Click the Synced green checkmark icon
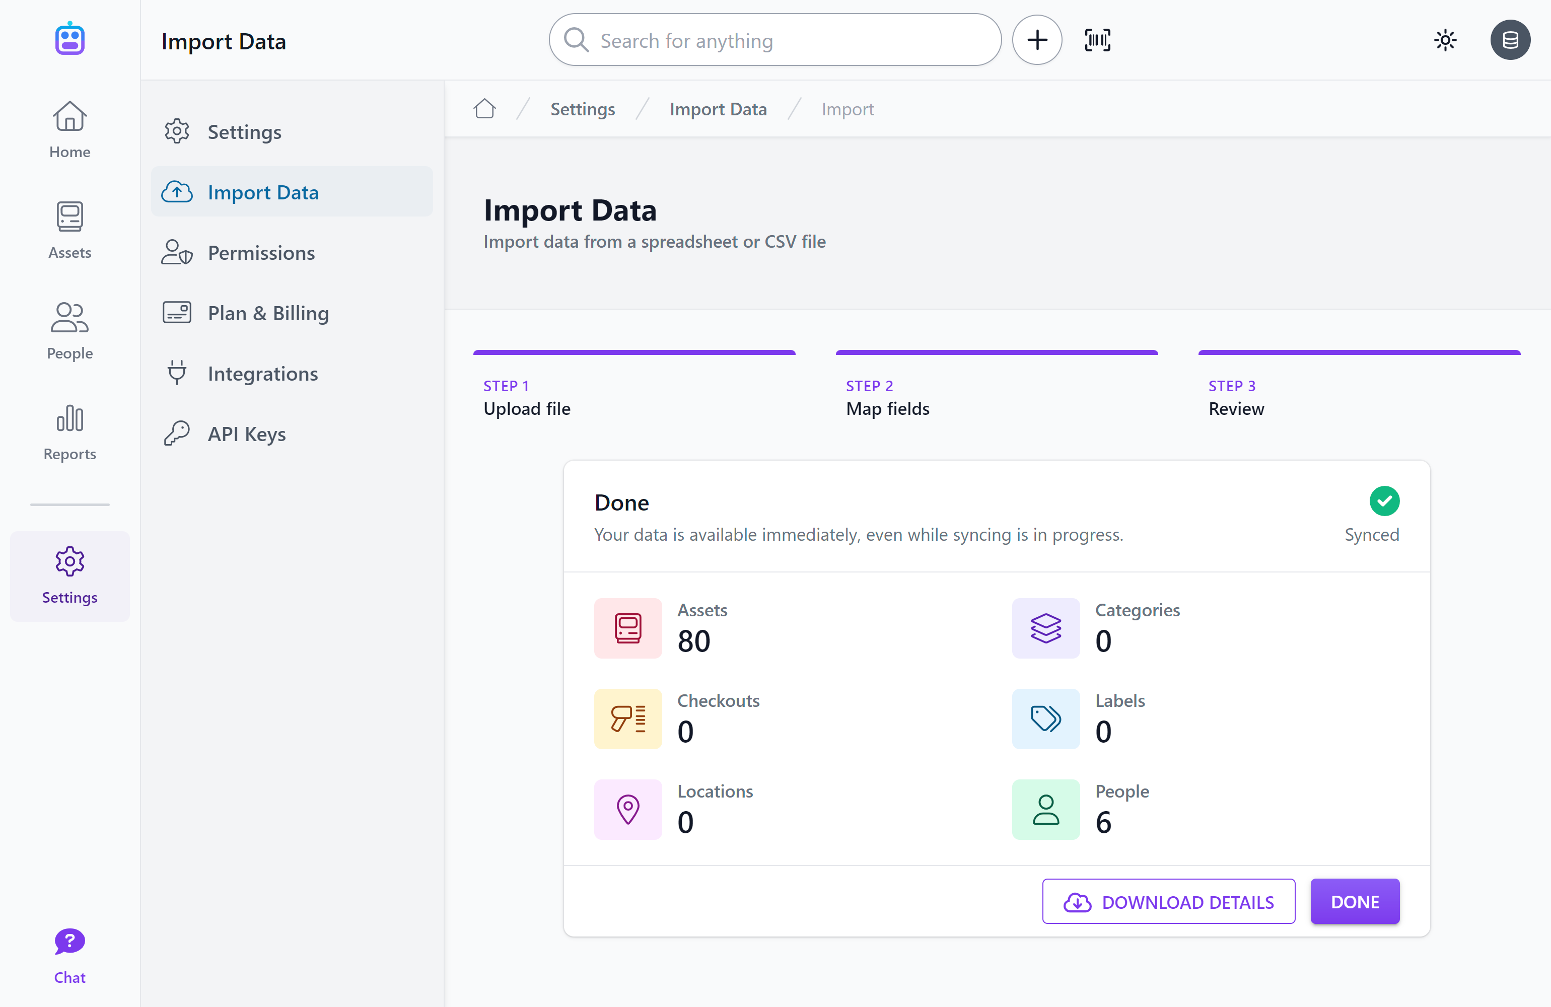The image size is (1551, 1007). pos(1384,500)
